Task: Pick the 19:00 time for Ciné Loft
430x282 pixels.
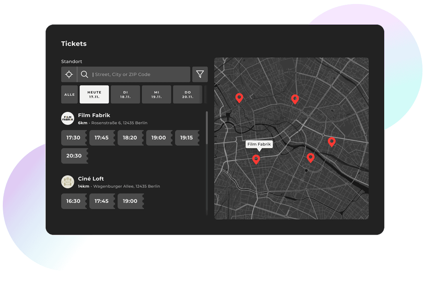Action: 131,201
